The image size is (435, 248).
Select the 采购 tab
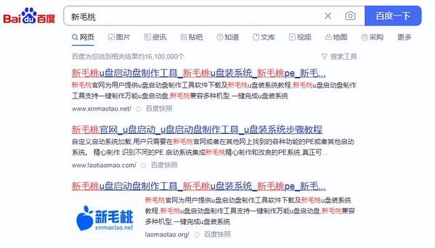[x=372, y=37]
